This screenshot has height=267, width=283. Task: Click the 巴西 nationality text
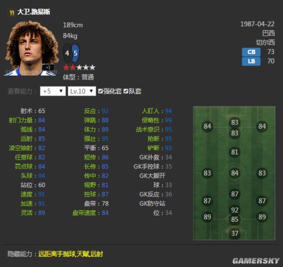tap(268, 33)
